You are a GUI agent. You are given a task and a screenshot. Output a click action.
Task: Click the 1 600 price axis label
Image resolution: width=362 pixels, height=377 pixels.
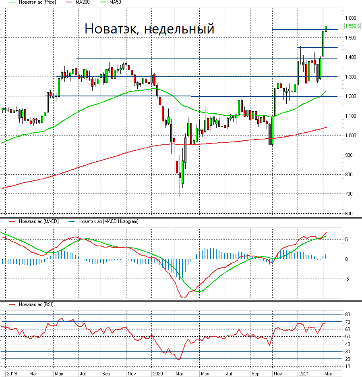[x=351, y=18]
